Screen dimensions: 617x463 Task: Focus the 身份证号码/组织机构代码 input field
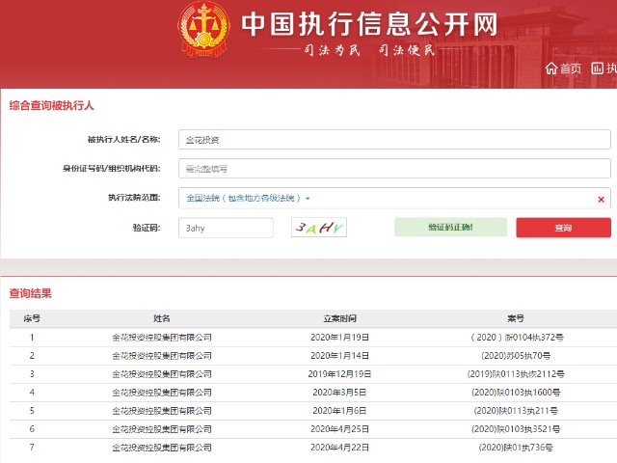[394, 169]
